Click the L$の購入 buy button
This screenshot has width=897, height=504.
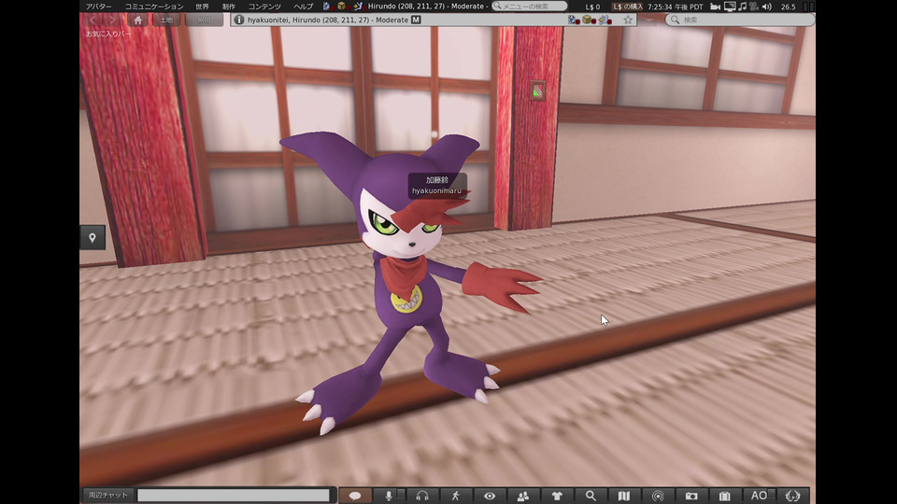click(x=627, y=7)
